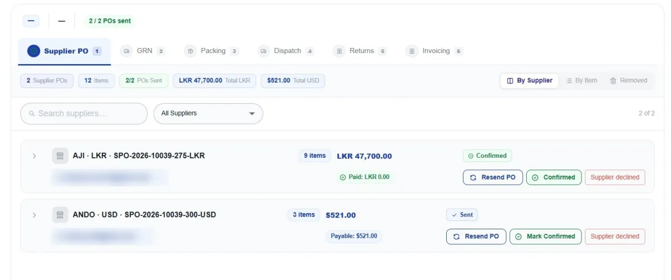The image size is (671, 280).
Task: Click the 3 items badge
Action: (x=304, y=215)
